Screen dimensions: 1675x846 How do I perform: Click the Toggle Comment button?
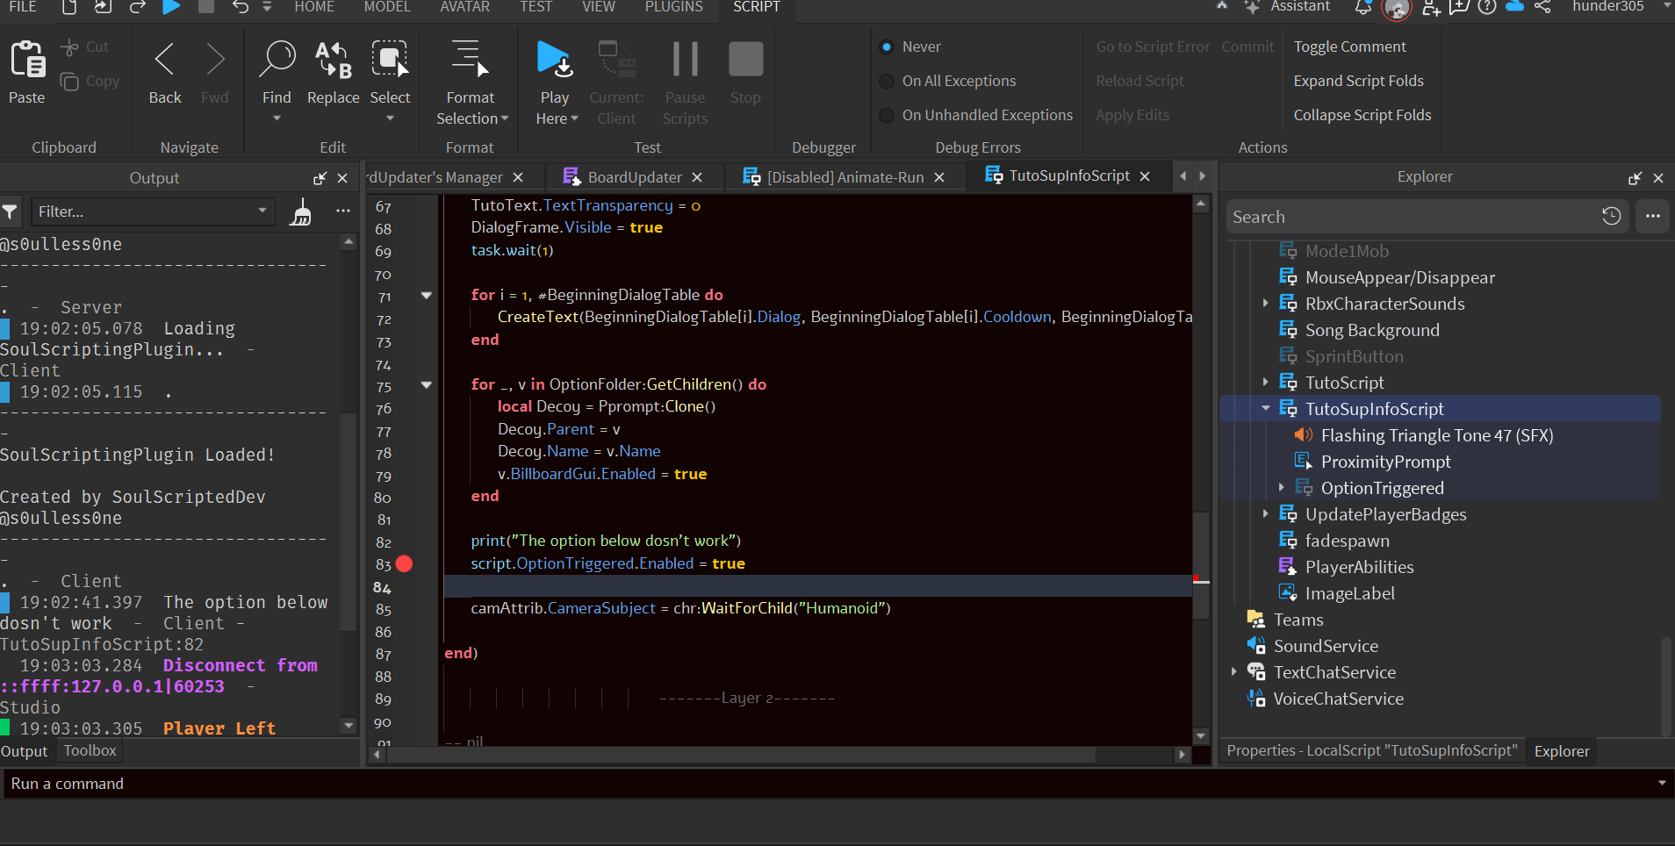(x=1349, y=46)
